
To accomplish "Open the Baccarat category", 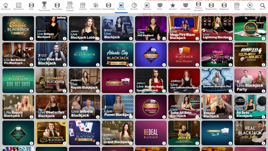I will [x=147, y=7].
